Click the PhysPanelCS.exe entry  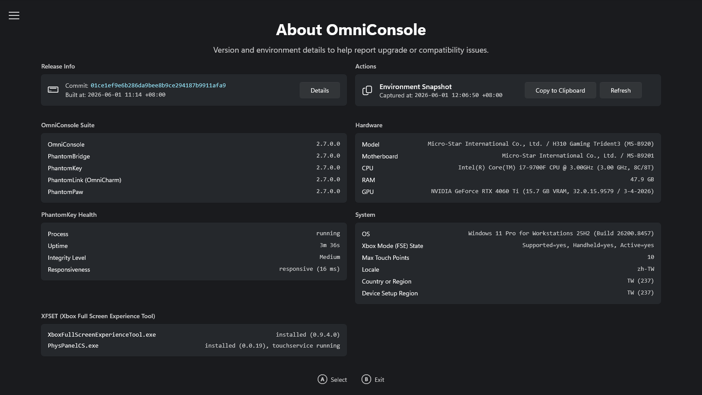[x=73, y=346]
